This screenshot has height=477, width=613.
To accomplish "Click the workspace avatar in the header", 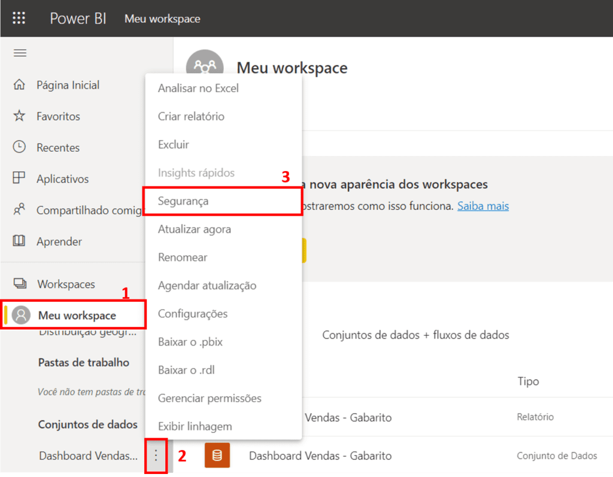I will point(205,62).
